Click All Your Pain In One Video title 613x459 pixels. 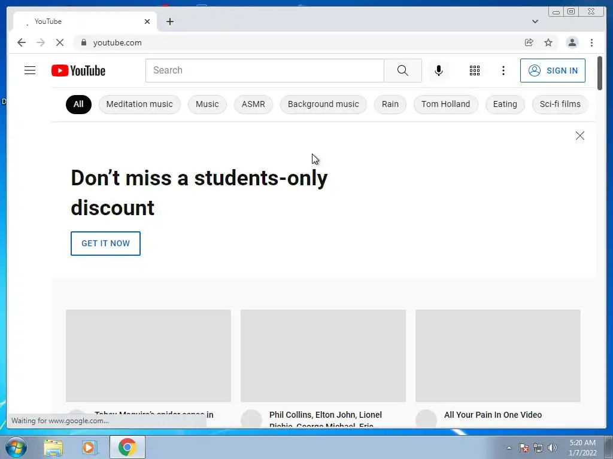click(x=493, y=415)
